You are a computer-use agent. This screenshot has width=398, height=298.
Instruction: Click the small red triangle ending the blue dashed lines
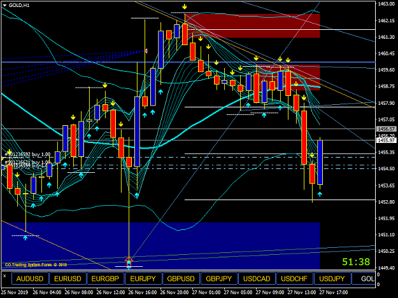pos(146,51)
